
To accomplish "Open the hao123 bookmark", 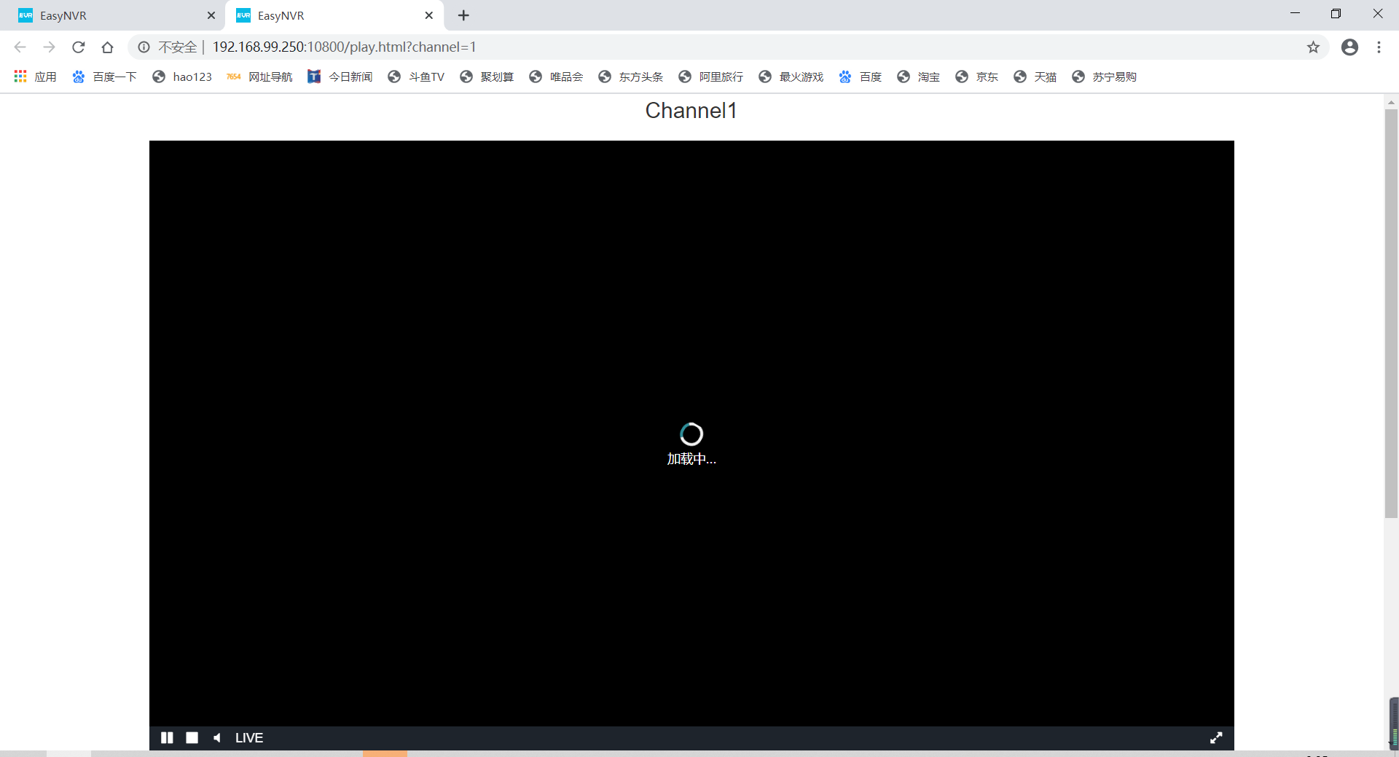I will point(182,77).
